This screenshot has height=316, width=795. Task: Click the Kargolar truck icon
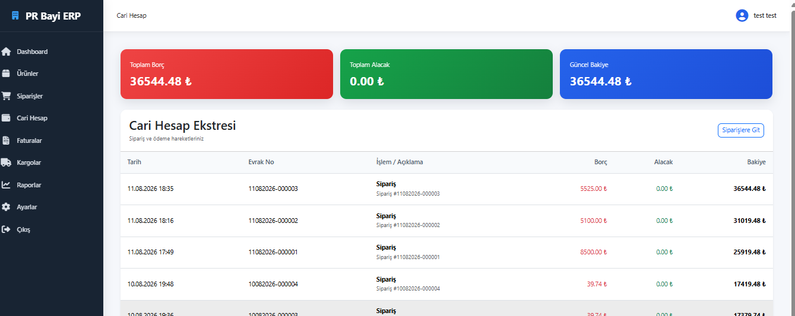tap(6, 162)
